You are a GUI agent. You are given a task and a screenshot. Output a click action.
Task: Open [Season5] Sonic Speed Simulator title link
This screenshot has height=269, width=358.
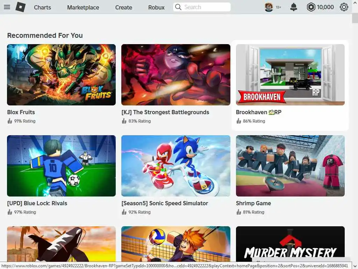click(x=165, y=203)
